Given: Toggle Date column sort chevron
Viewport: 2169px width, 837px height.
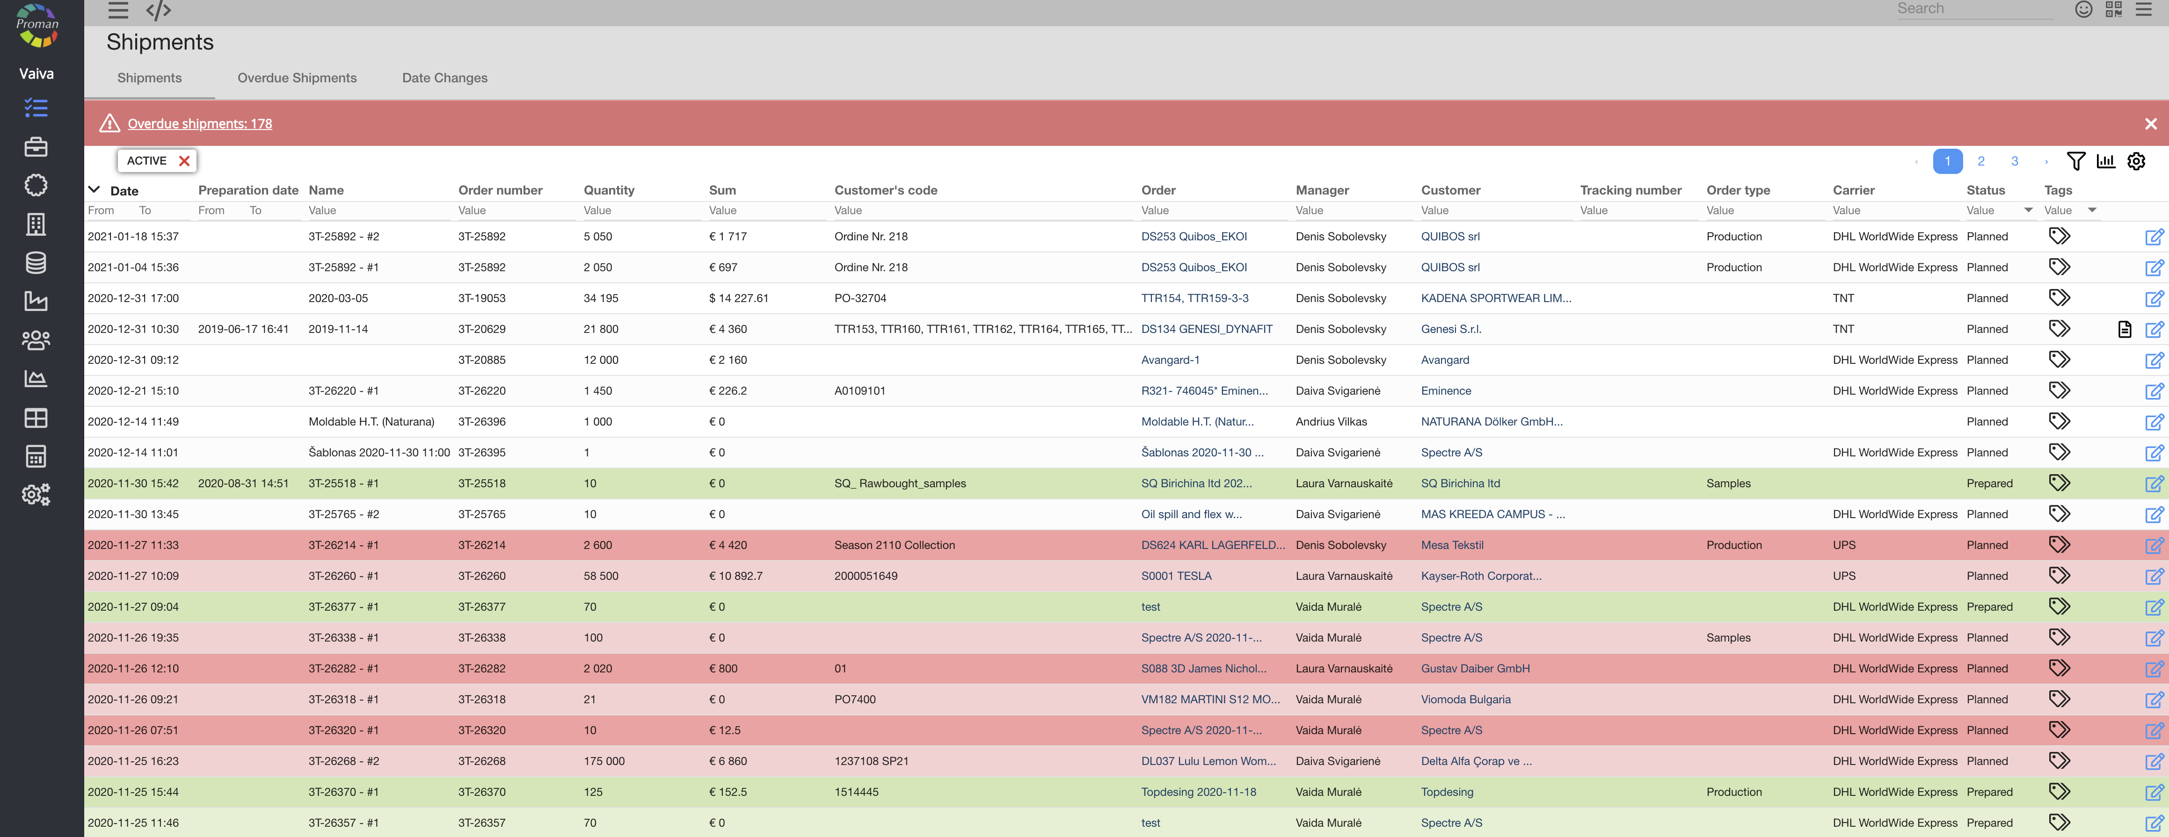Looking at the screenshot, I should [x=95, y=190].
